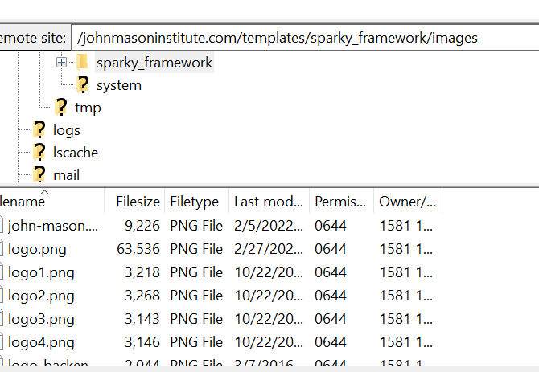539x372 pixels.
Task: Click into the Remote site path field
Action: pos(305,38)
